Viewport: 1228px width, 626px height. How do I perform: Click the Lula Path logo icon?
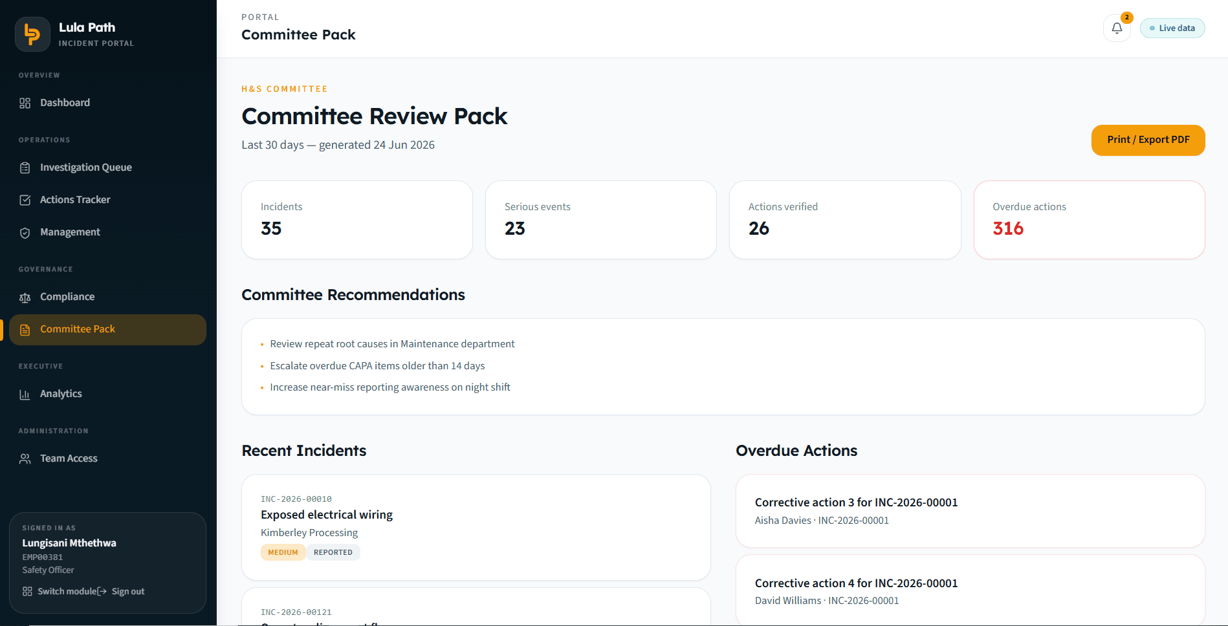coord(32,34)
